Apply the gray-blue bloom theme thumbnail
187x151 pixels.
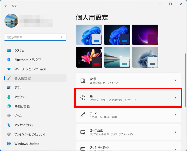point(145,57)
